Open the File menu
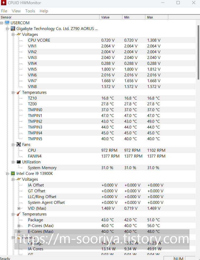200x260 pixels. pyautogui.click(x=4, y=11)
